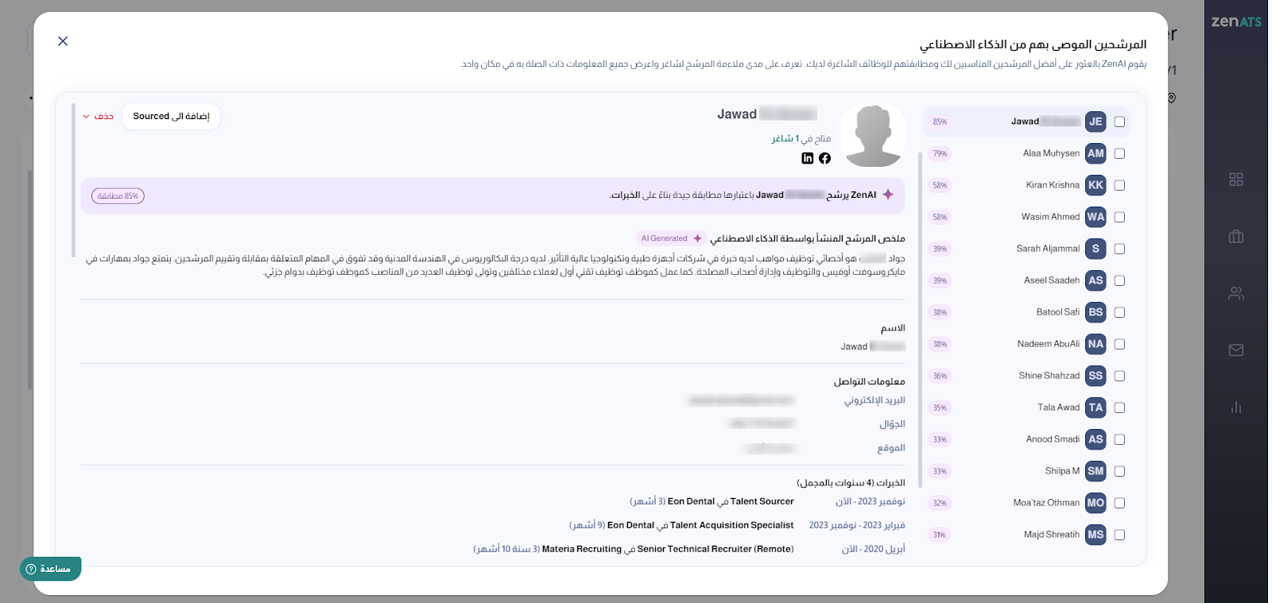Select candidate name Alaa Muhysen
The height and width of the screenshot is (603, 1272).
pyautogui.click(x=1051, y=153)
